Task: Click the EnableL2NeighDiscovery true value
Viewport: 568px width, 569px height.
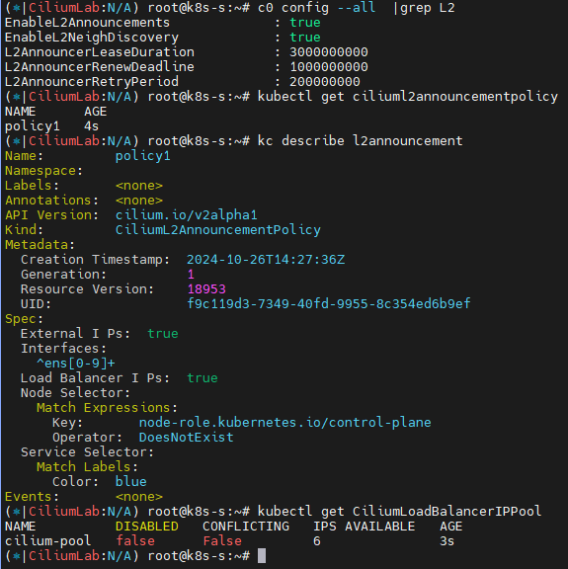Action: coord(305,38)
